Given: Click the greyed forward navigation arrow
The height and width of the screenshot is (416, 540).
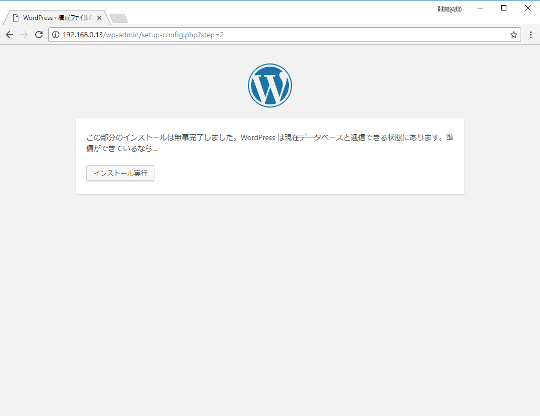Looking at the screenshot, I should [24, 35].
